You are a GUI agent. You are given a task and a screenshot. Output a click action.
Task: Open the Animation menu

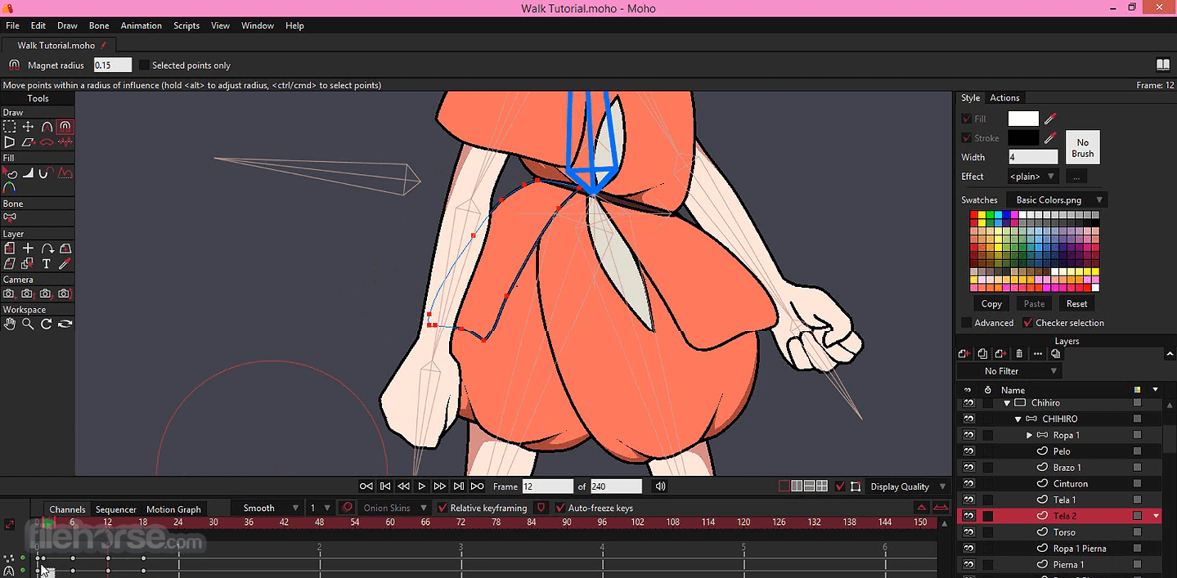tap(142, 25)
